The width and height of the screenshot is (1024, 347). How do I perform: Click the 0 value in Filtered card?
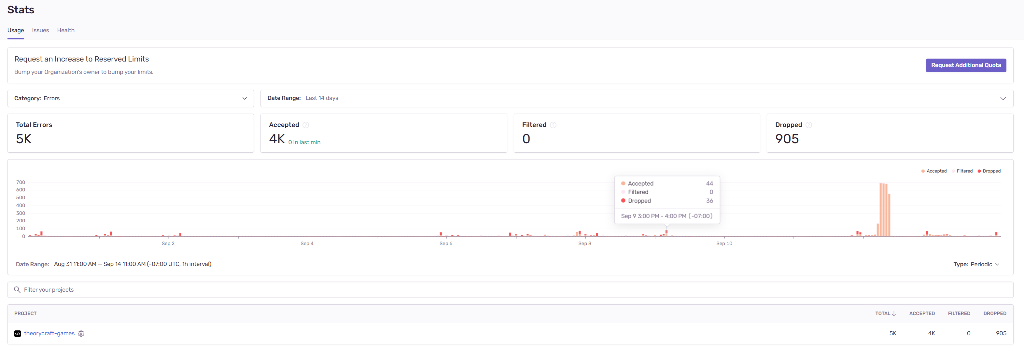point(526,139)
